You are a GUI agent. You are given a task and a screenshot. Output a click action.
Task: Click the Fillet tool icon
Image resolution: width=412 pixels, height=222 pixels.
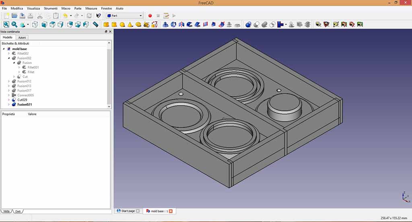[x=190, y=25]
